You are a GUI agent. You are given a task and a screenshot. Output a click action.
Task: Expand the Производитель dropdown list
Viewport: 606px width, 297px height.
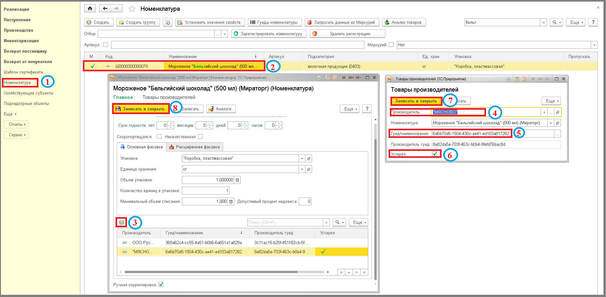544,112
